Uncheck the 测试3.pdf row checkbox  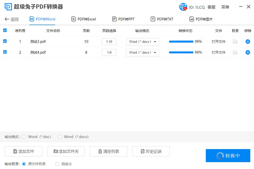[5, 41]
